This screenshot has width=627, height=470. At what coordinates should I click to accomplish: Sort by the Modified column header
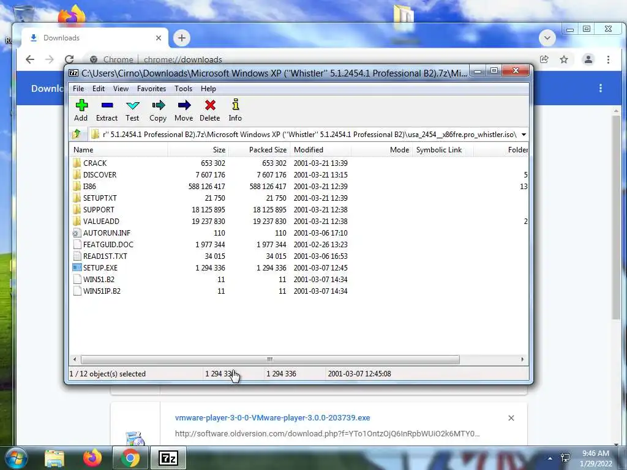click(320, 150)
